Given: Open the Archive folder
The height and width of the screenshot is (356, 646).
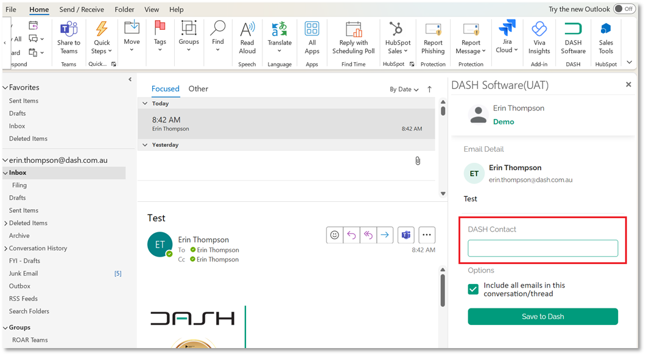Looking at the screenshot, I should [x=19, y=235].
